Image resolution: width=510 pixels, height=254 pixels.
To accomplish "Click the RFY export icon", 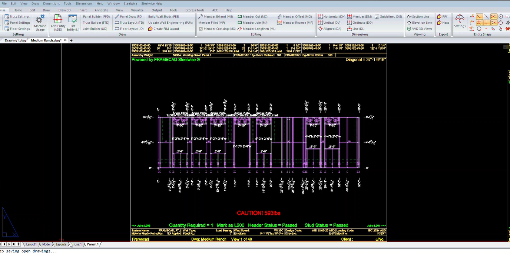I will (442, 16).
